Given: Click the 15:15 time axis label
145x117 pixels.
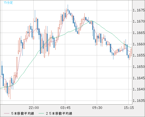Looking at the screenshot, I should tap(129, 108).
